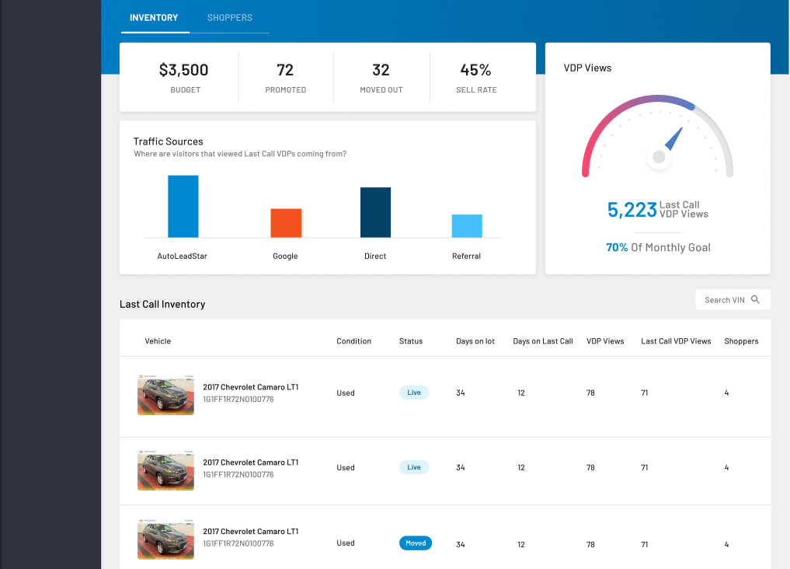The image size is (790, 569).
Task: Select the Inventory tab
Action: [154, 18]
